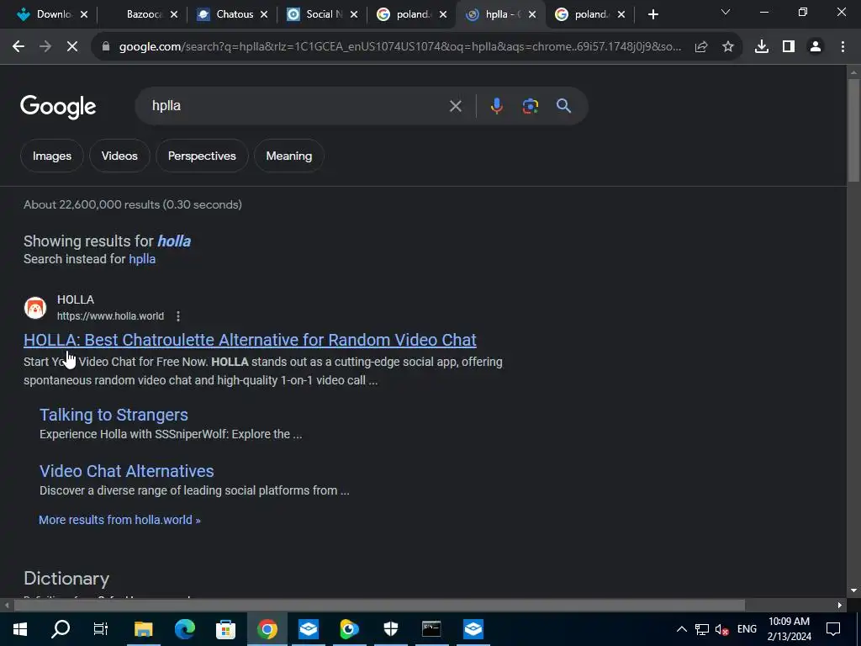
Task: Search by image with Google Lens
Action: [x=530, y=105]
